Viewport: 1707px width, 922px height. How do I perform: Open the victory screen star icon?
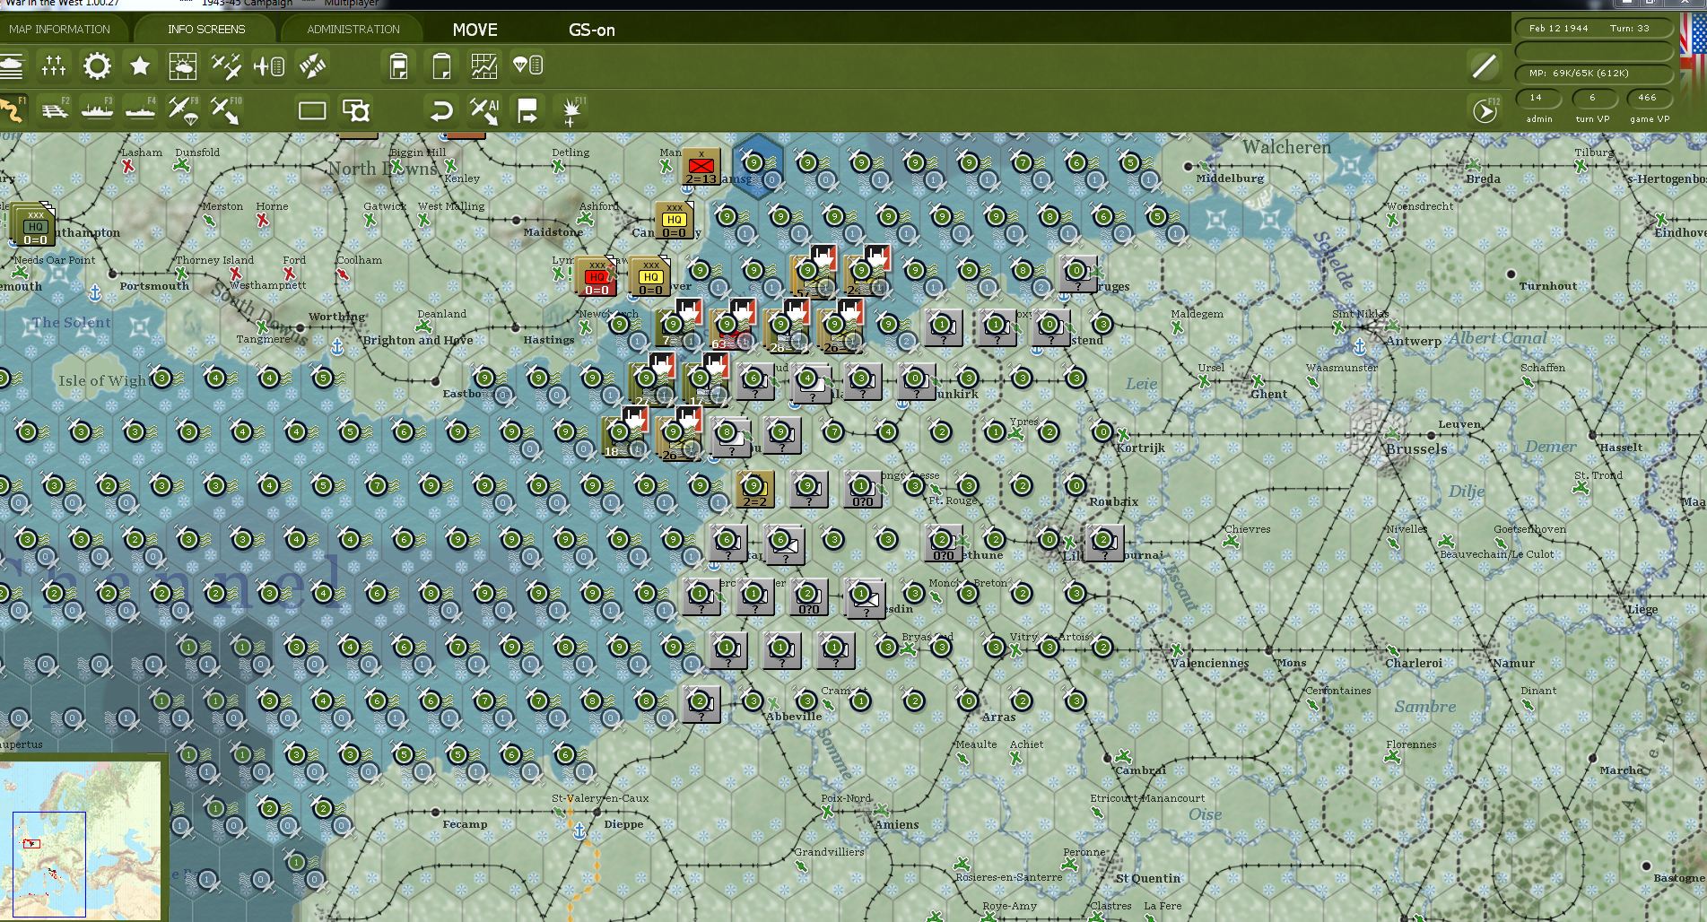coord(139,66)
